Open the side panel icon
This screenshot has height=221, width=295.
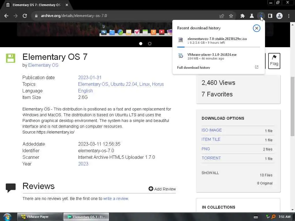pos(270,16)
